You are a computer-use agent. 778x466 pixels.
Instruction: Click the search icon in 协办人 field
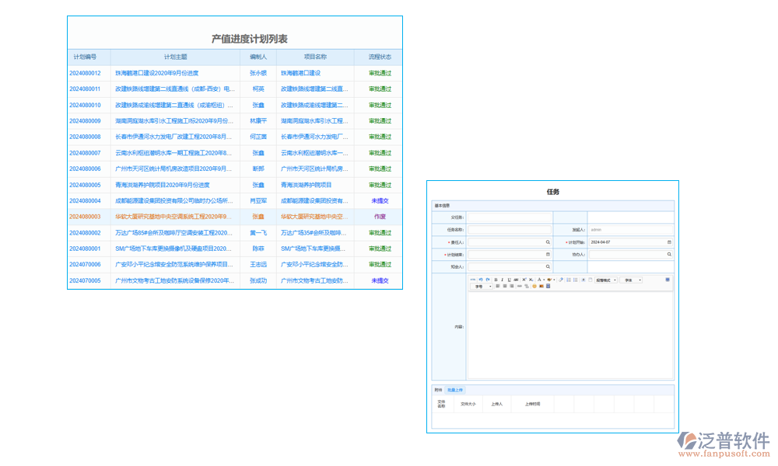(669, 254)
